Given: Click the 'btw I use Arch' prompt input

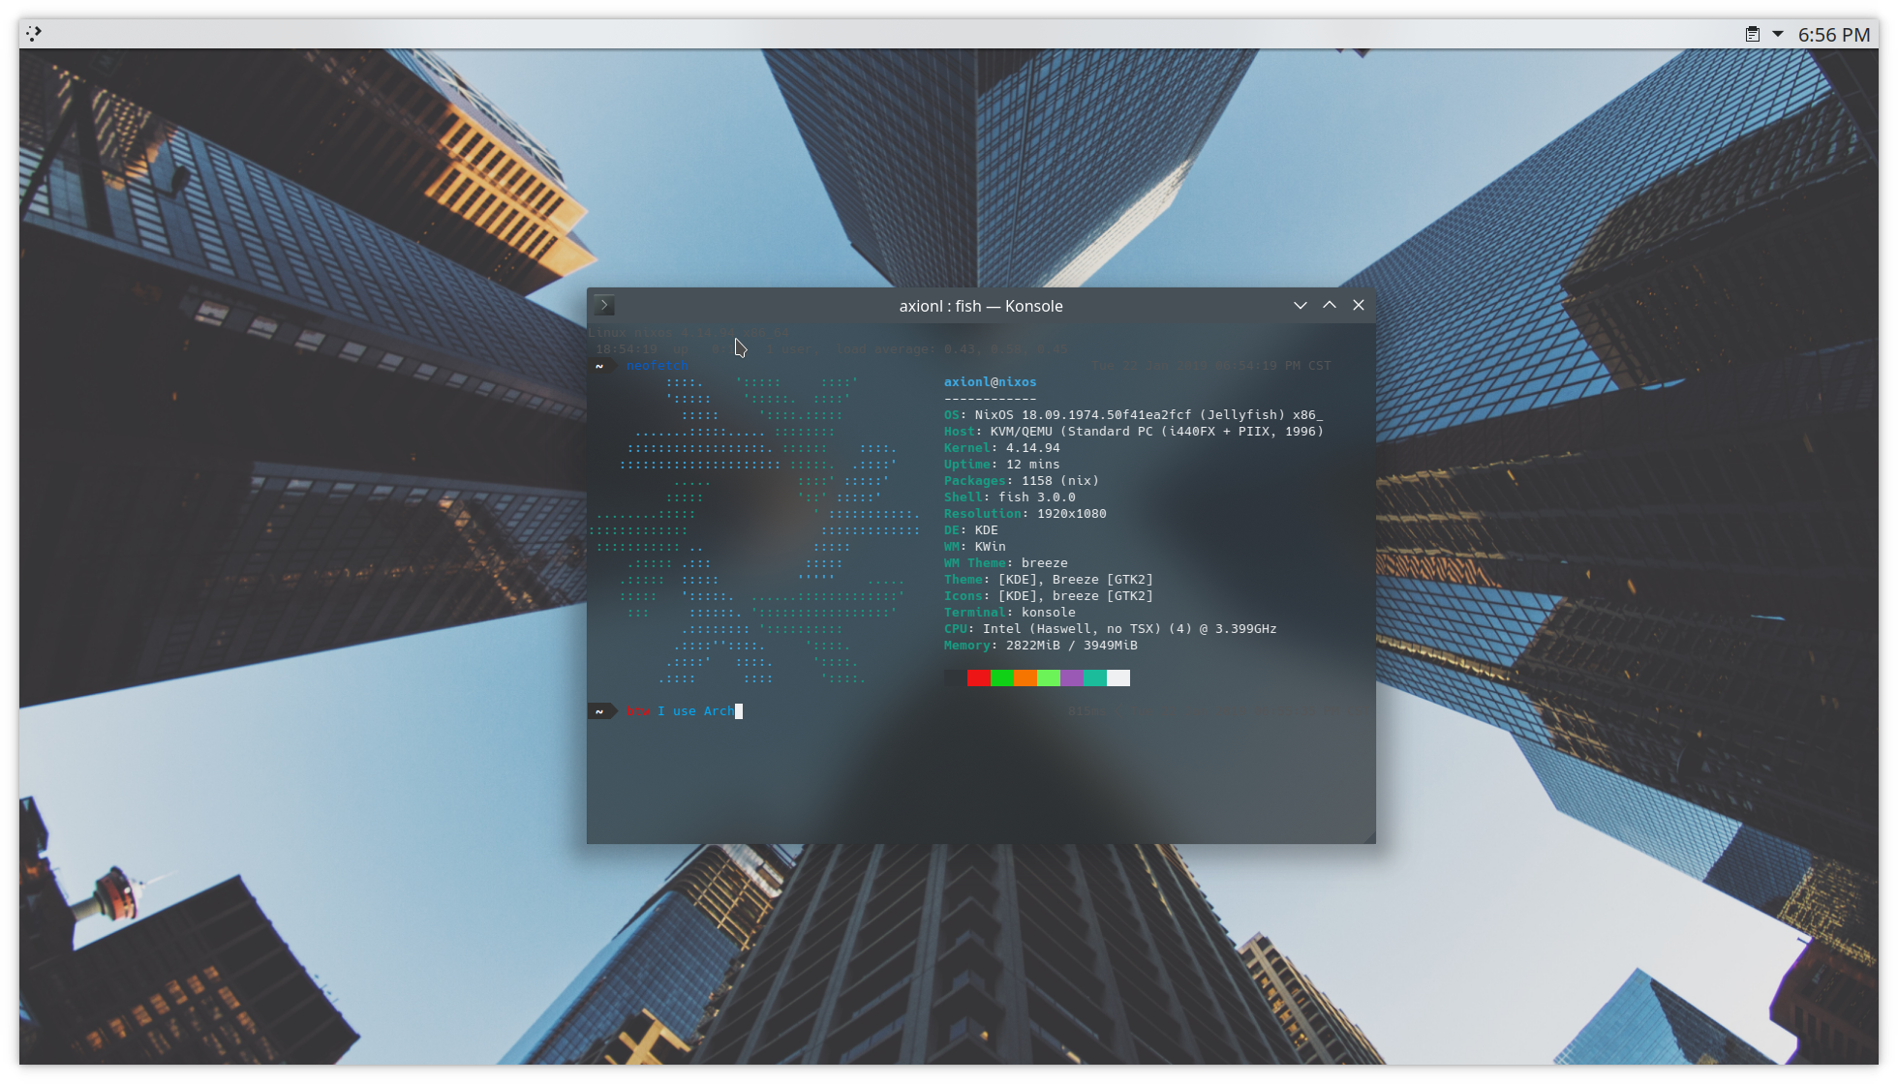Looking at the screenshot, I should coord(684,711).
